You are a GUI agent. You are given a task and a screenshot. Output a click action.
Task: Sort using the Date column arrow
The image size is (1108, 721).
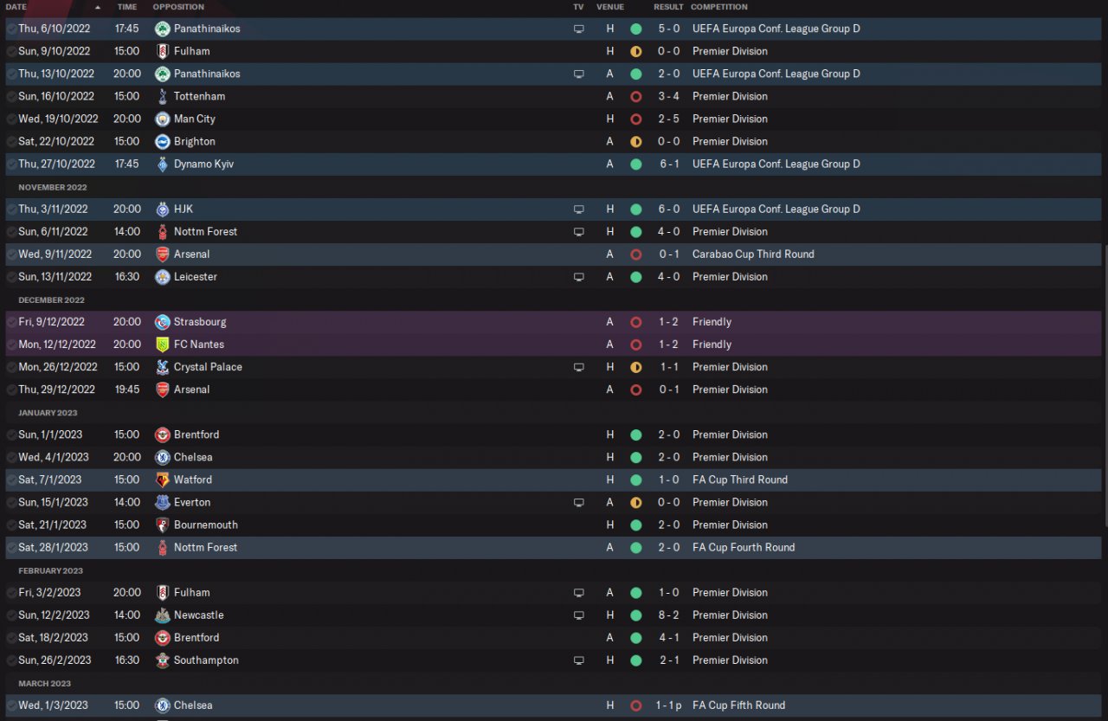(97, 7)
